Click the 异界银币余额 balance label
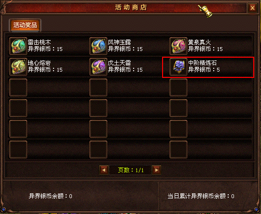This screenshot has width=261, height=214. coord(51,196)
